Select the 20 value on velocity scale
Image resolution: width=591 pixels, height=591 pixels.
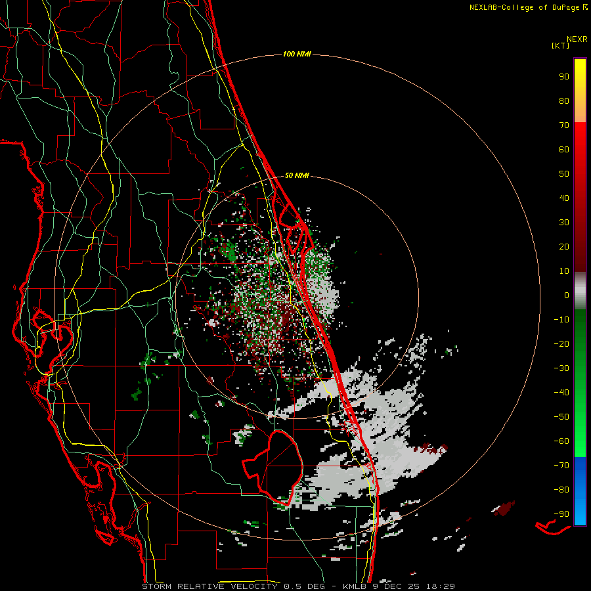click(x=564, y=246)
